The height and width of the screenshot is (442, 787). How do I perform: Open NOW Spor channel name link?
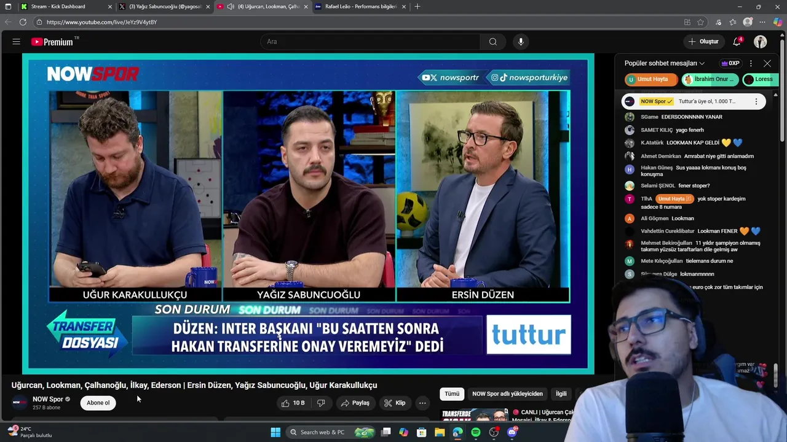[x=48, y=399]
